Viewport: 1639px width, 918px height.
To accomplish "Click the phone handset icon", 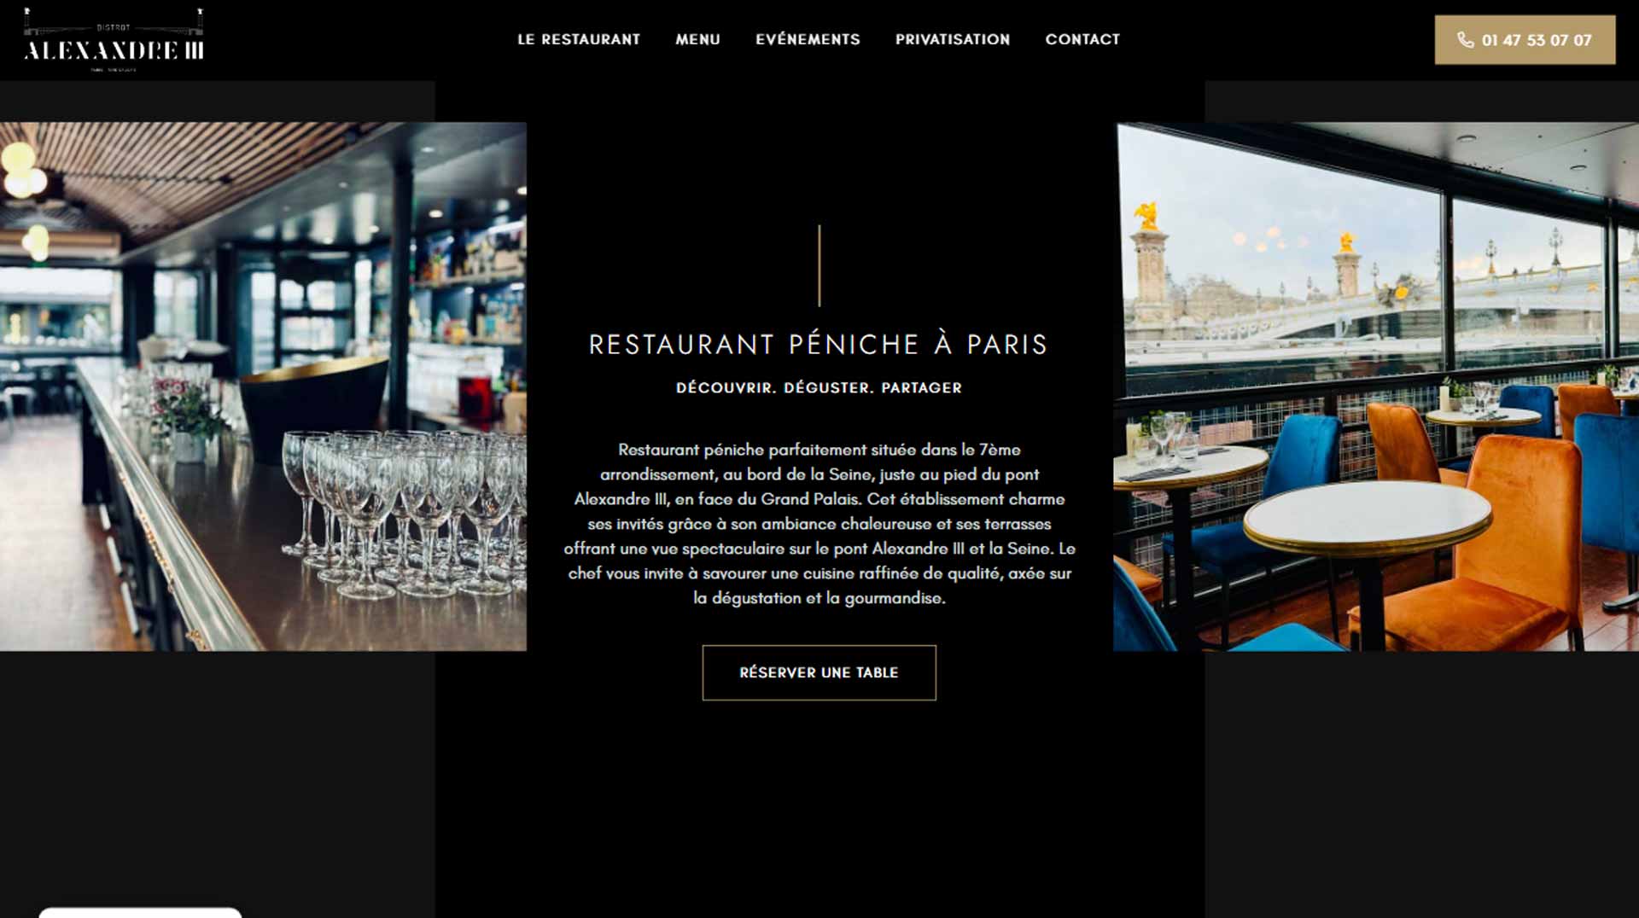I will coord(1465,40).
